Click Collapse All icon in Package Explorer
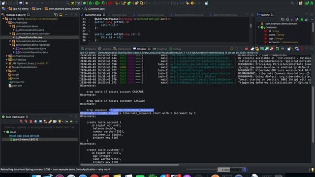 coord(56,15)
